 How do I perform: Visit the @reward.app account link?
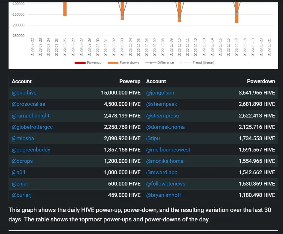point(162,172)
